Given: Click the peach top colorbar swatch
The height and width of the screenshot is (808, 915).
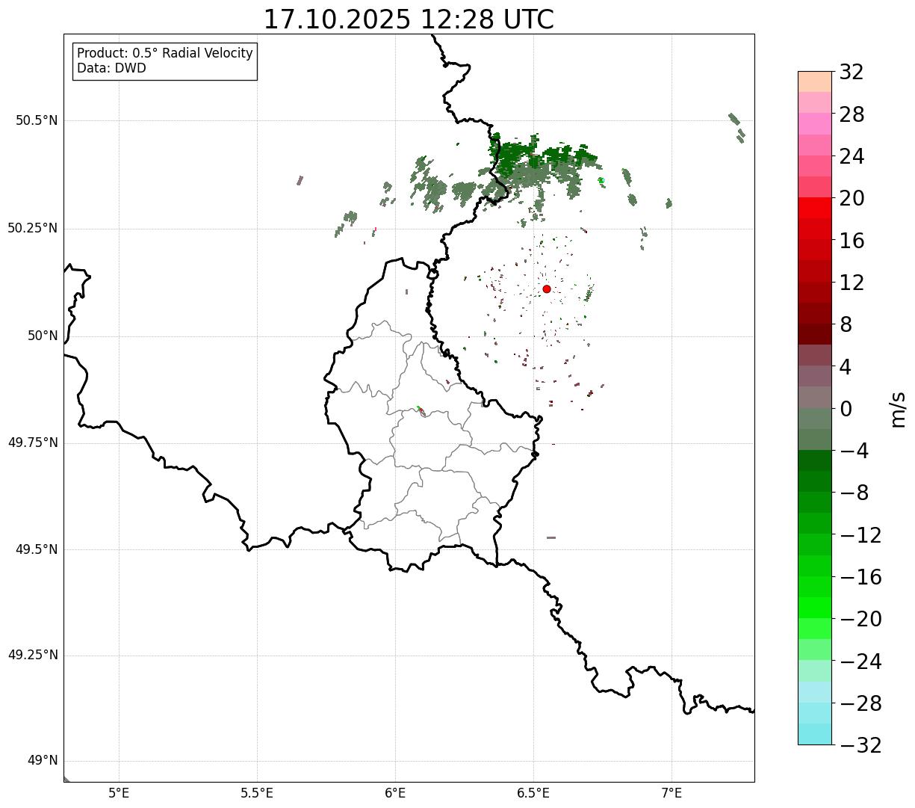Looking at the screenshot, I should [815, 81].
